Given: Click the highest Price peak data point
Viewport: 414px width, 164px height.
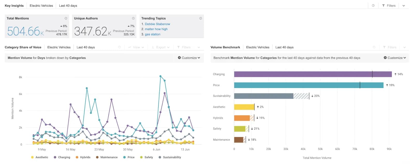Looking at the screenshot, I should pyautogui.click(x=160, y=76).
